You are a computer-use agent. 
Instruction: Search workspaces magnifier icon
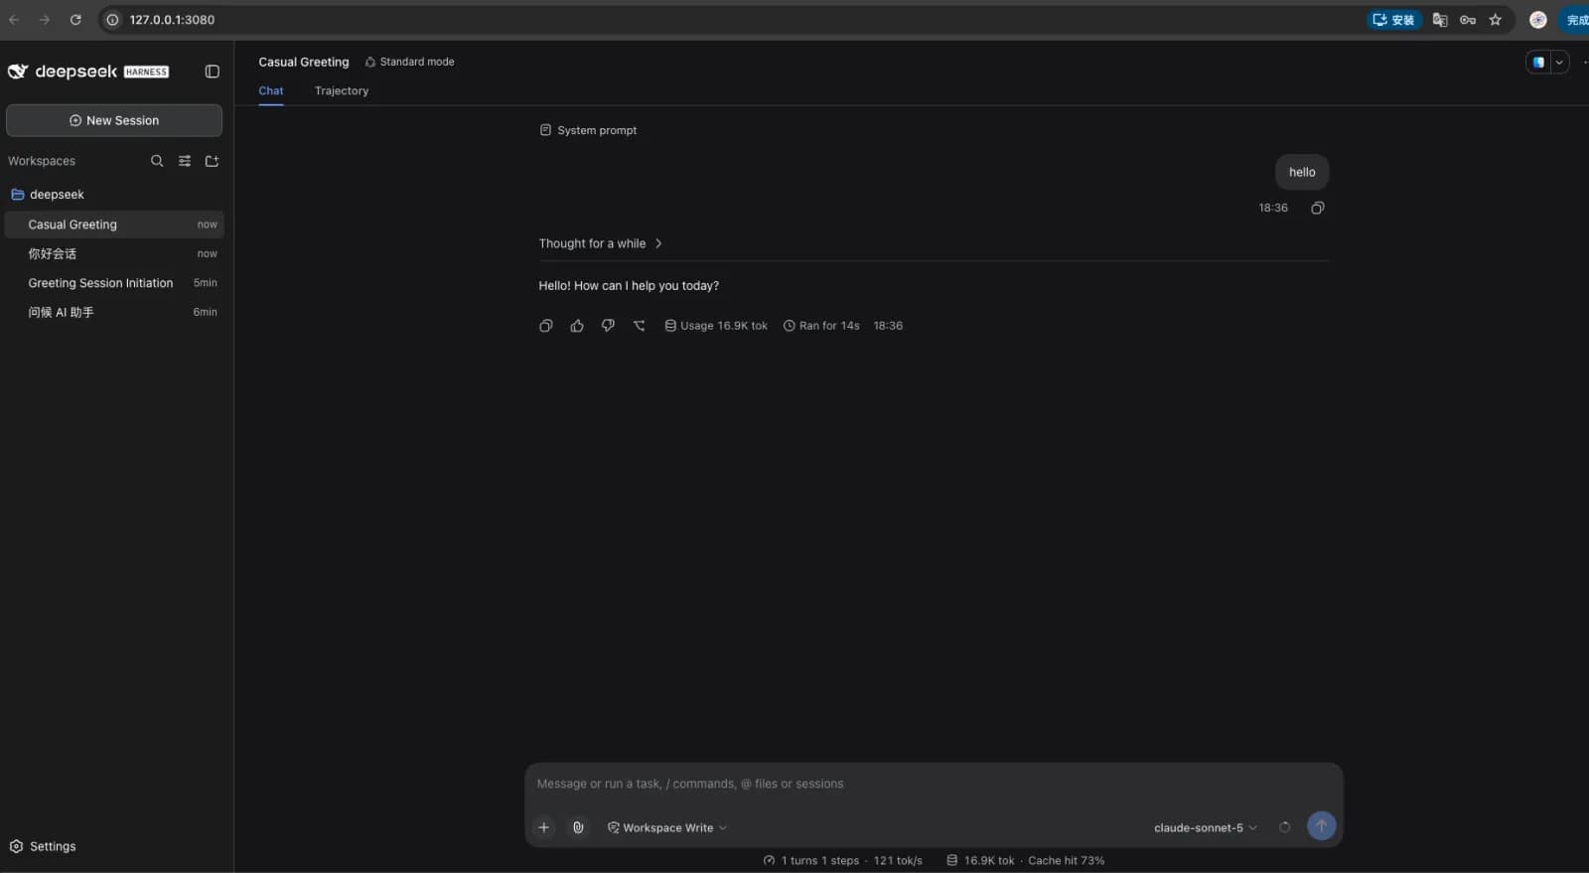(x=157, y=161)
